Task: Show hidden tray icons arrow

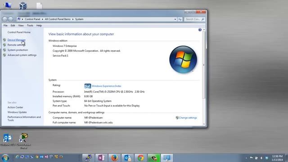Action: tap(246, 158)
